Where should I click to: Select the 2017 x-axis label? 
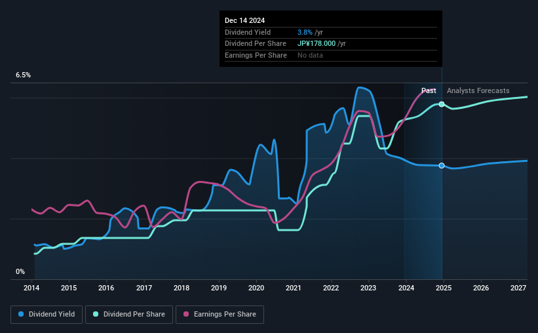click(144, 288)
